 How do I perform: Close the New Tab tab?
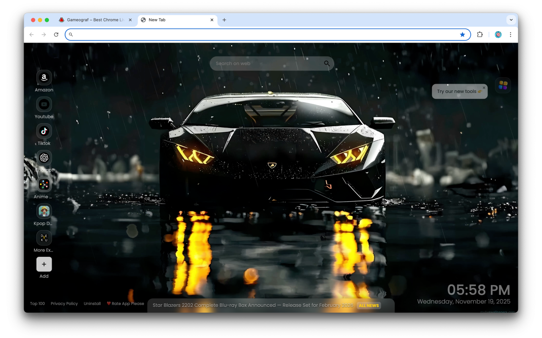point(212,20)
